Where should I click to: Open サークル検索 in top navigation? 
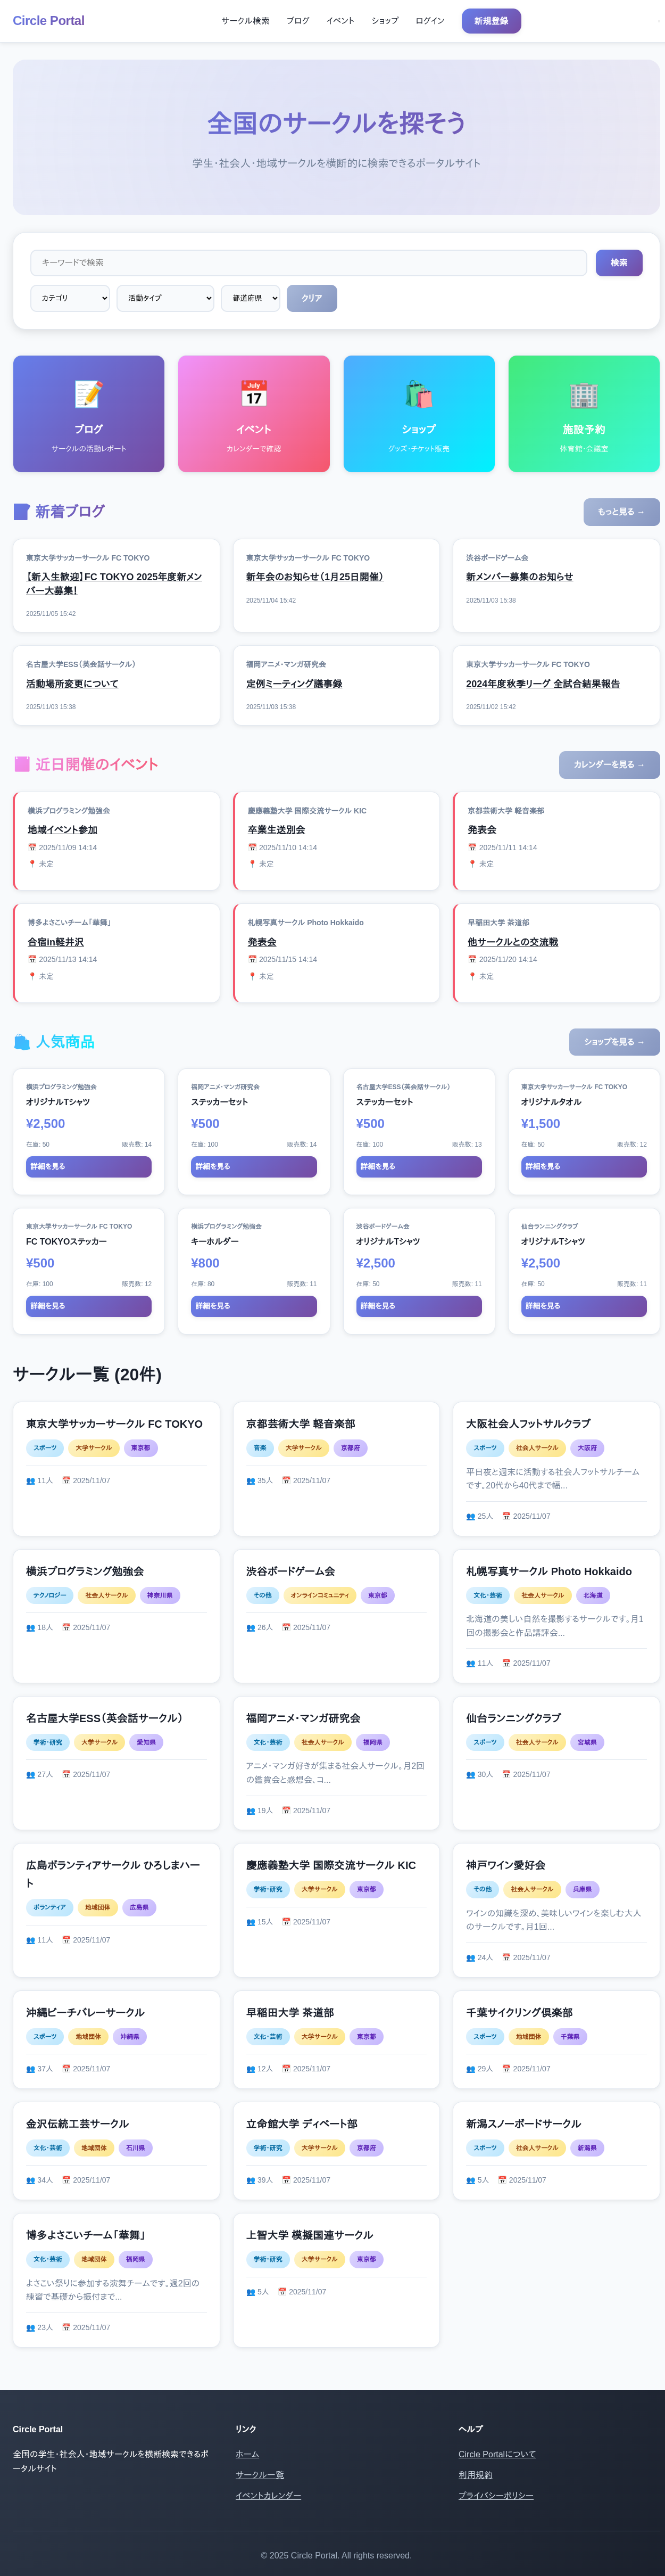[245, 21]
